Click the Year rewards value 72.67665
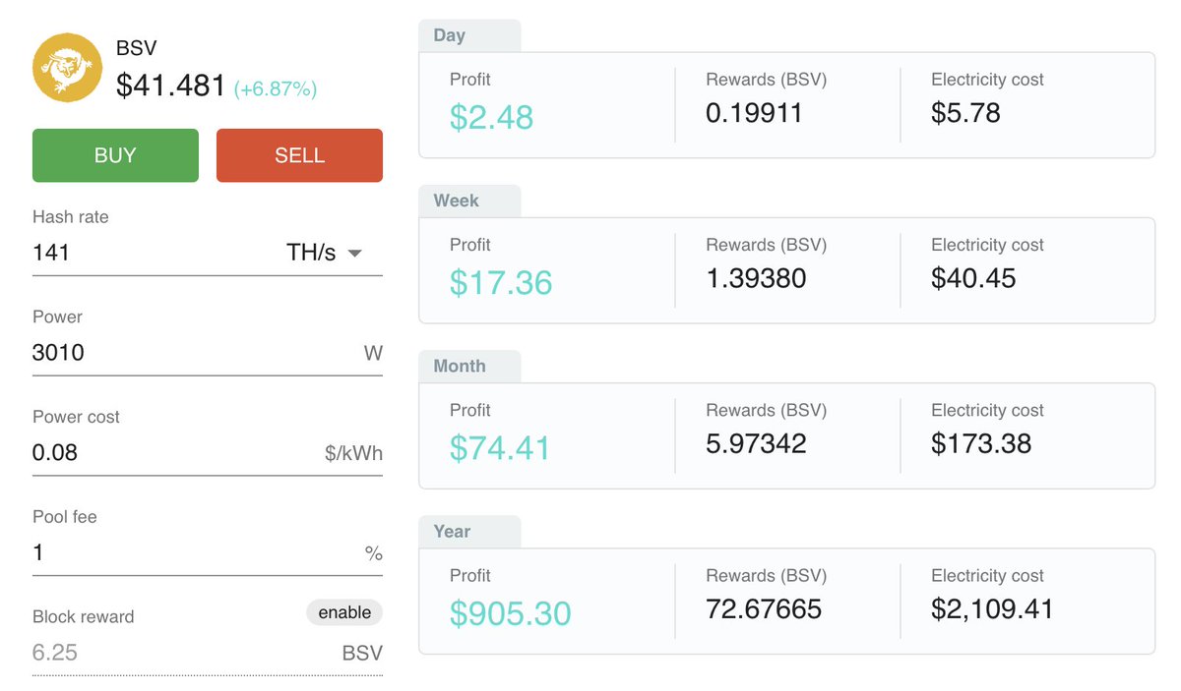This screenshot has height=691, width=1181. point(764,608)
